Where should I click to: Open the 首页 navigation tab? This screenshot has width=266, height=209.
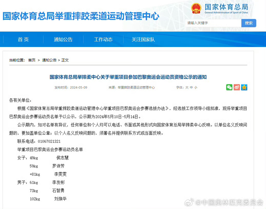tap(23, 40)
